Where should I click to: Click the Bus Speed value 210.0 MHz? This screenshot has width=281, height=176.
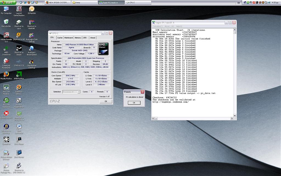[x=71, y=81]
